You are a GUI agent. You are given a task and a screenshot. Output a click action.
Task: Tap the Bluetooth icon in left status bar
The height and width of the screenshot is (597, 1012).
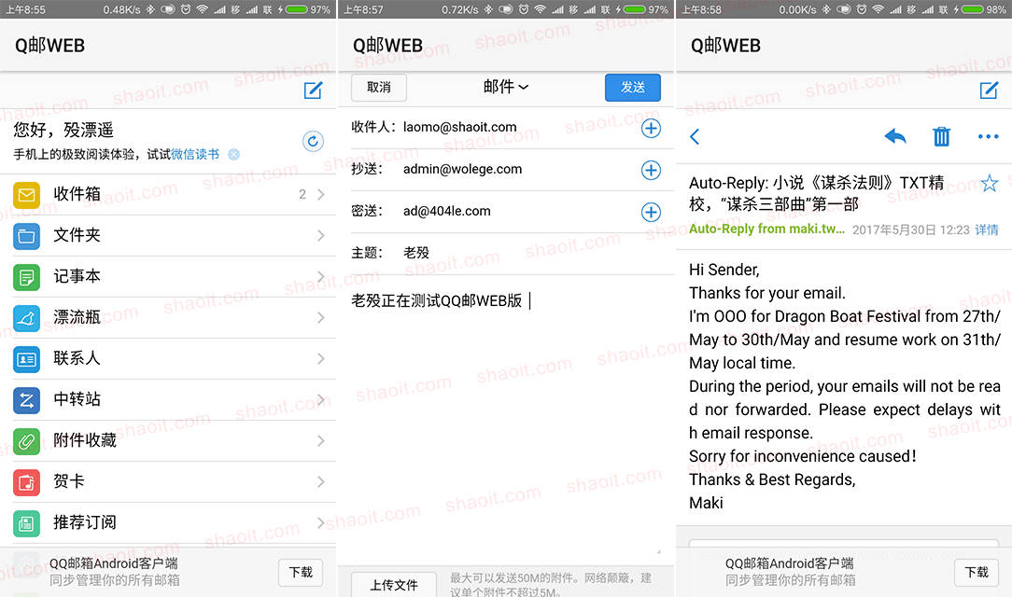150,9
